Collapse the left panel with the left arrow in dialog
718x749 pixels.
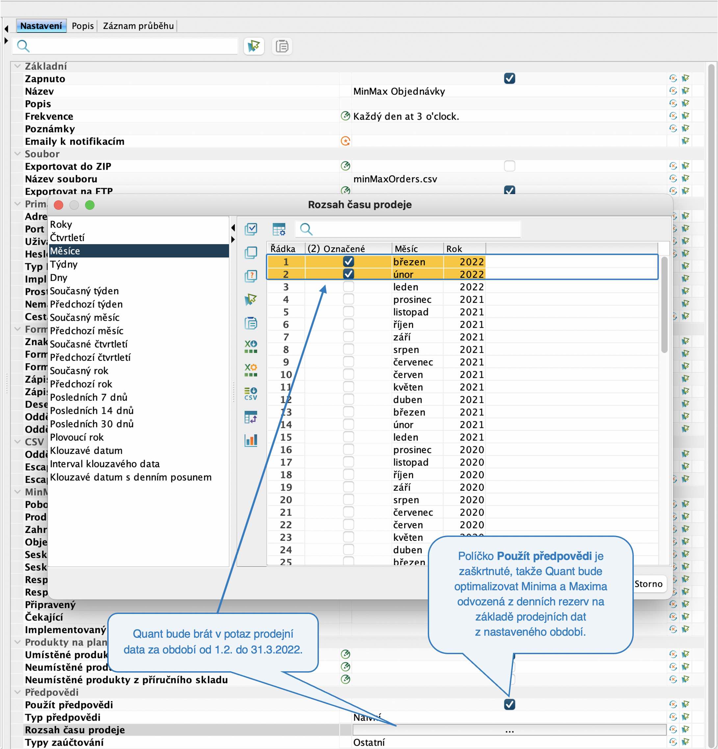233,228
